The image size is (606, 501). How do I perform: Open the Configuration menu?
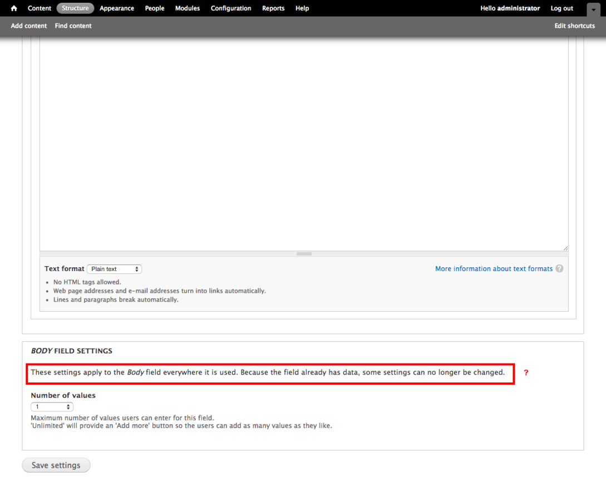(x=231, y=8)
